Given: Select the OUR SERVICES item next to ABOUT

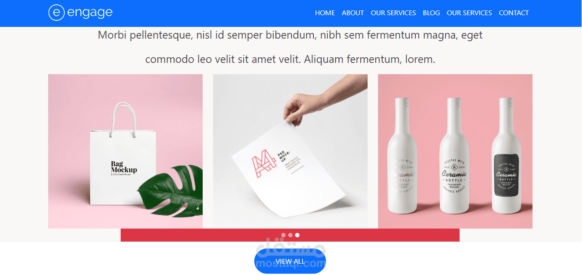Looking at the screenshot, I should coord(393,13).
